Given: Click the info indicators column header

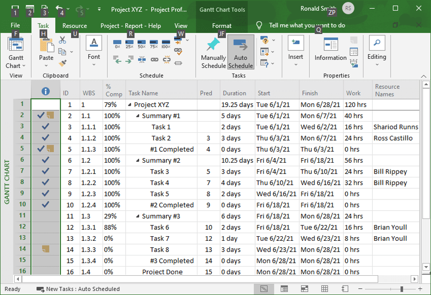Looking at the screenshot, I should pyautogui.click(x=46, y=91).
